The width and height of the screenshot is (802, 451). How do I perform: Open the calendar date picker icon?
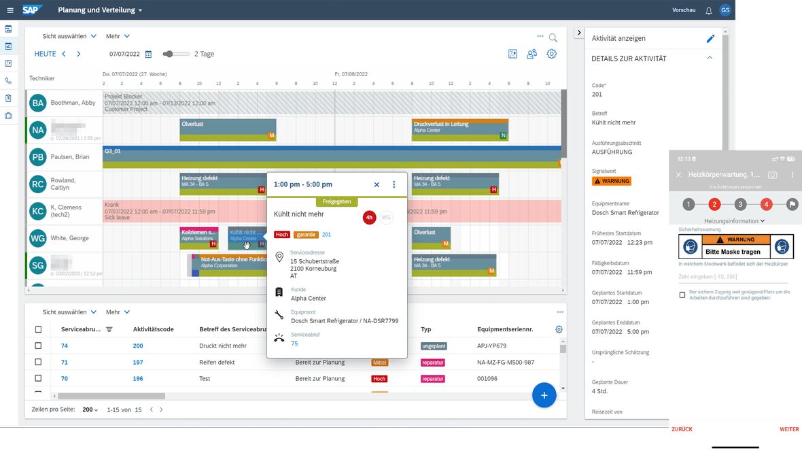[x=148, y=54]
